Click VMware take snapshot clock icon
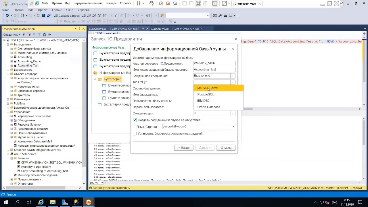Screen dimensions: 368x207 pyautogui.click(x=161, y=3)
